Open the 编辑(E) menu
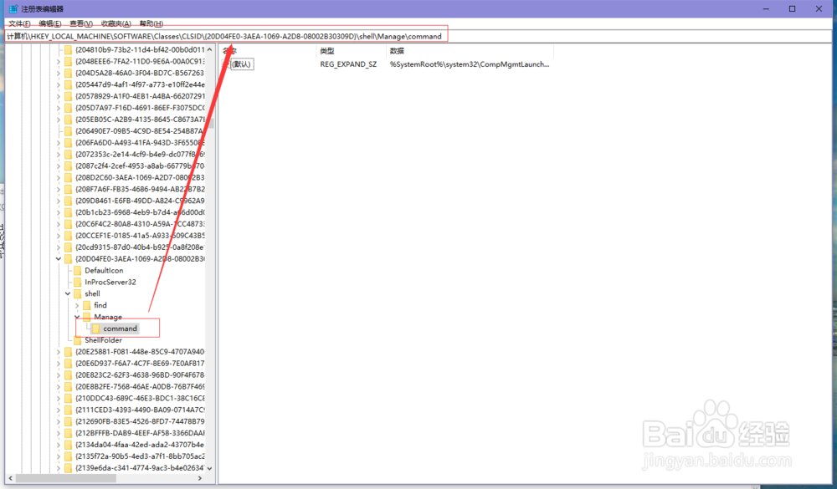The image size is (837, 489). [50, 23]
